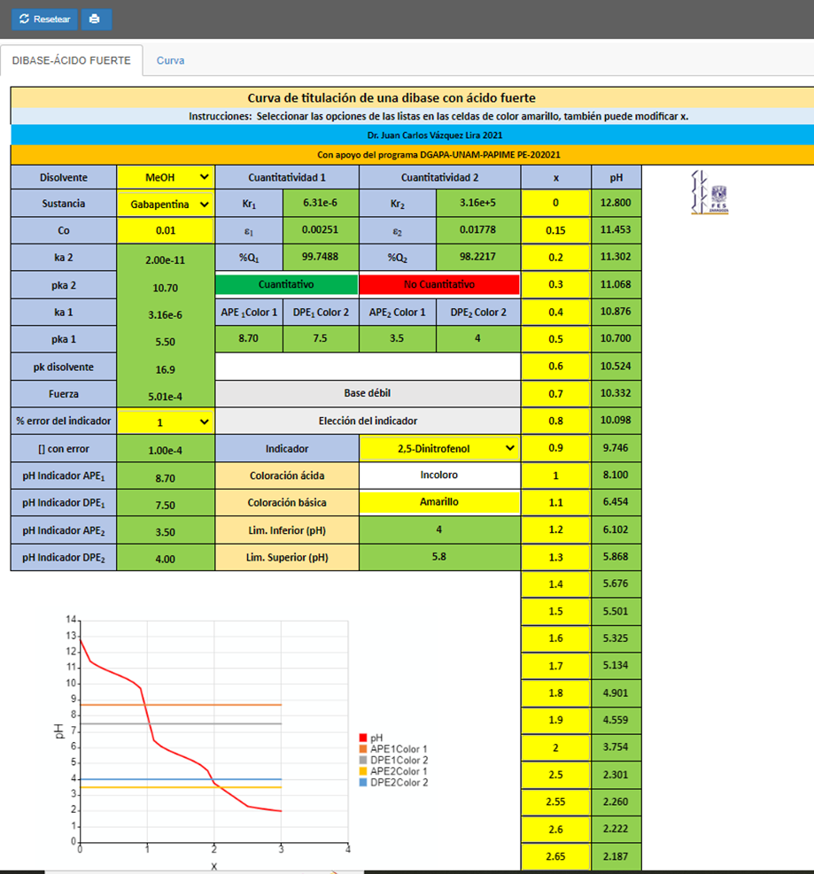Click the FES university logo
814x874 pixels.
point(709,192)
